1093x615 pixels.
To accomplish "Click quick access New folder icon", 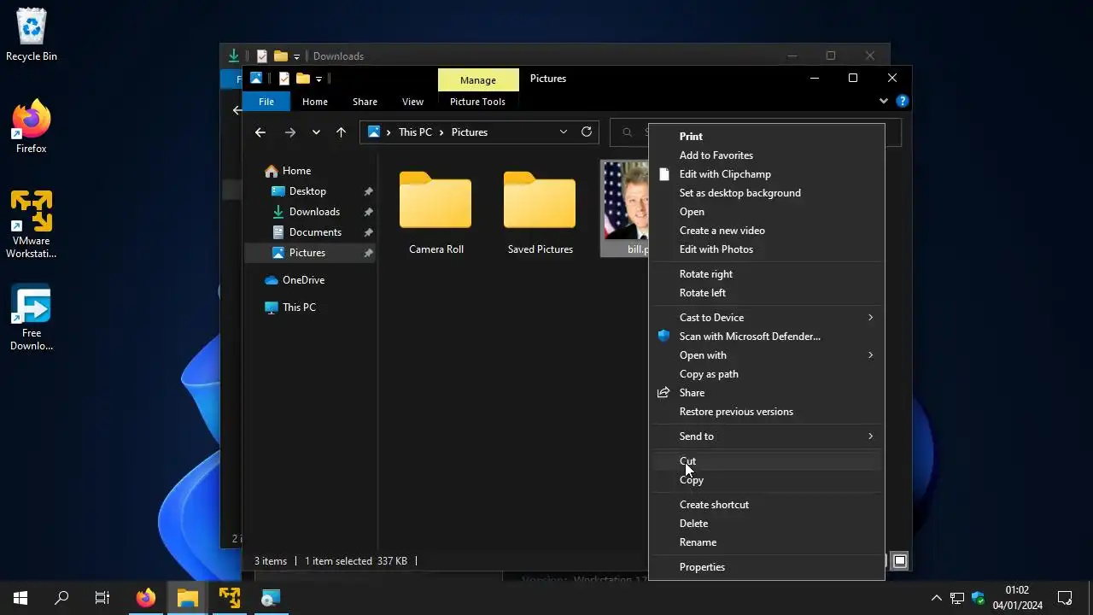I will pyautogui.click(x=303, y=79).
